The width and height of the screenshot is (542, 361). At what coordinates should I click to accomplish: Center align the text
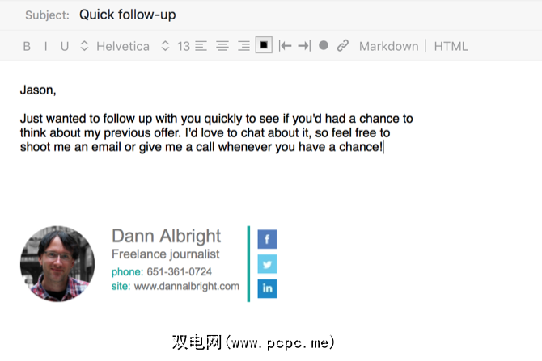click(222, 46)
